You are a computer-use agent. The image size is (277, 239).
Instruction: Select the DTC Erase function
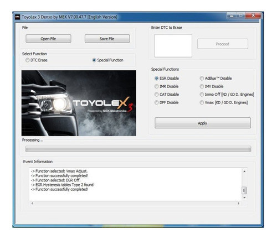[x=37, y=60]
